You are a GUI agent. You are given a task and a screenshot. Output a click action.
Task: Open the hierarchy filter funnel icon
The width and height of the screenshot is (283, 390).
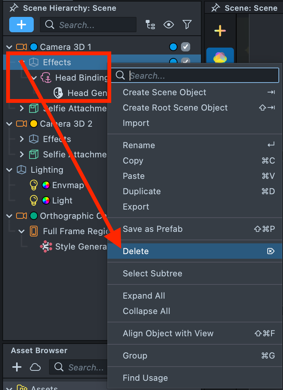187,25
